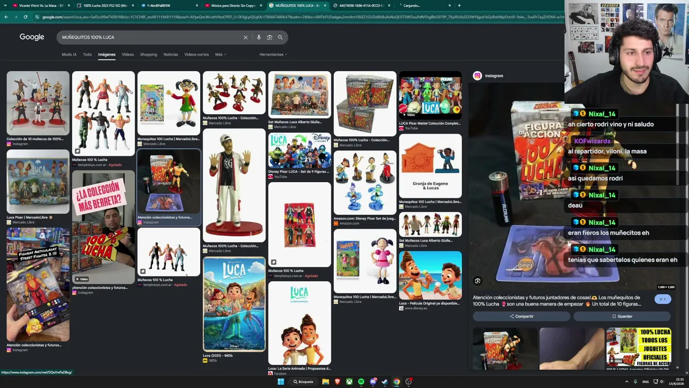Open Google Lens image search icon
The image size is (689, 388).
pos(270,37)
